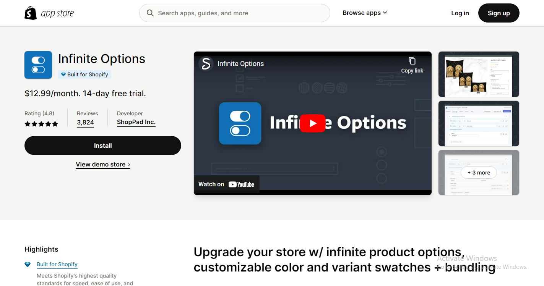Open the Shopify app store logo

[x=49, y=13]
